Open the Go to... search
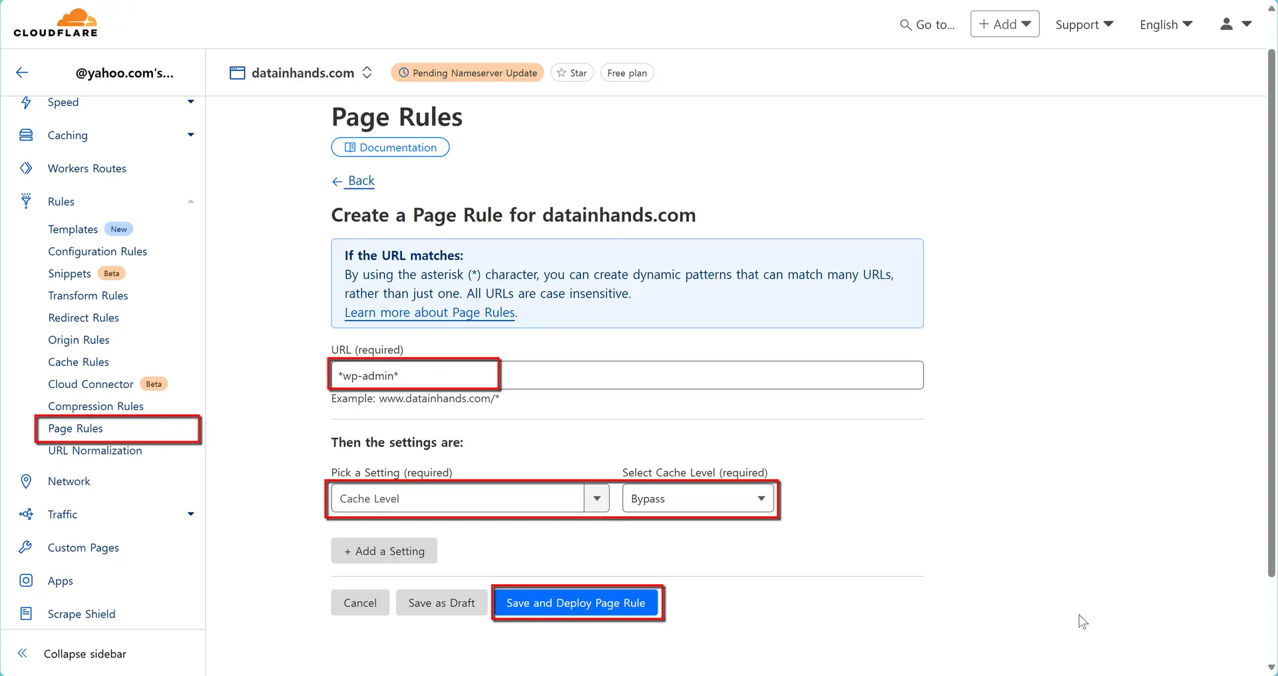Image resolution: width=1278 pixels, height=676 pixels. coord(927,24)
